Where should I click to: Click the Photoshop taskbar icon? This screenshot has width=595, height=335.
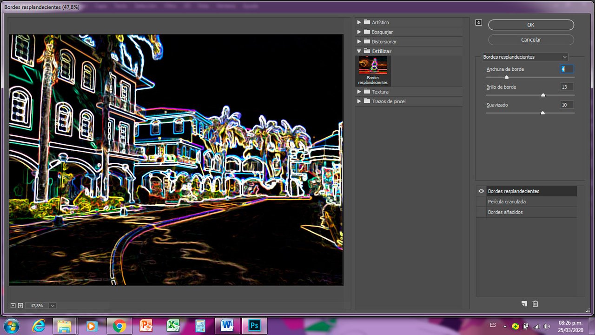click(x=254, y=326)
